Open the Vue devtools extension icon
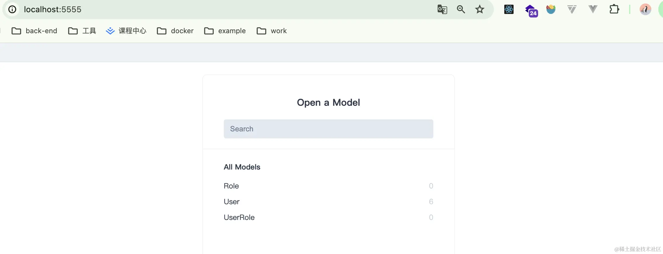Viewport: 663px width, 254px height. tap(593, 10)
